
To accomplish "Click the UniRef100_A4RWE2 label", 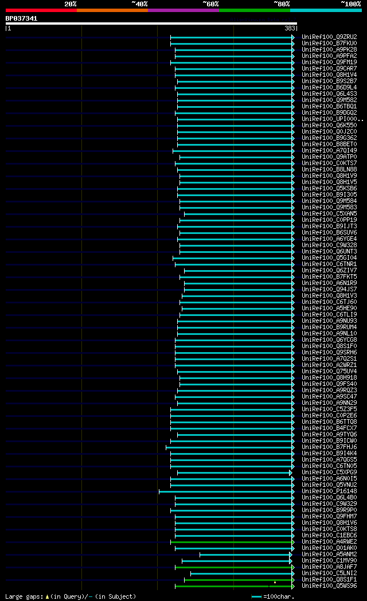I will point(329,542).
